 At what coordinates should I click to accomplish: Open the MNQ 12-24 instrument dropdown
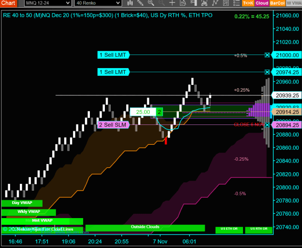(48, 3)
